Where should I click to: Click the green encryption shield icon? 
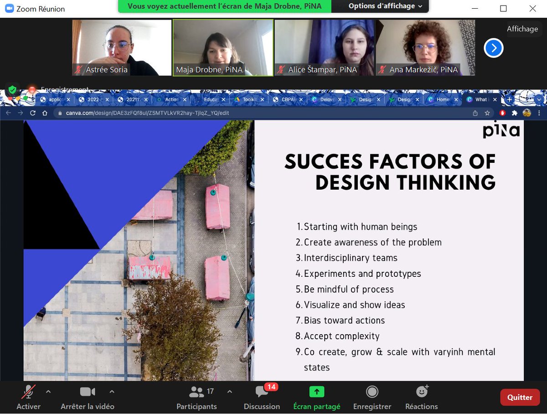point(12,89)
